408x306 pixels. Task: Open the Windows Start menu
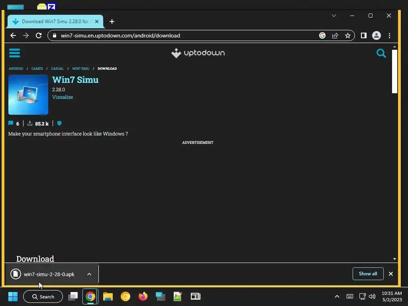click(13, 296)
